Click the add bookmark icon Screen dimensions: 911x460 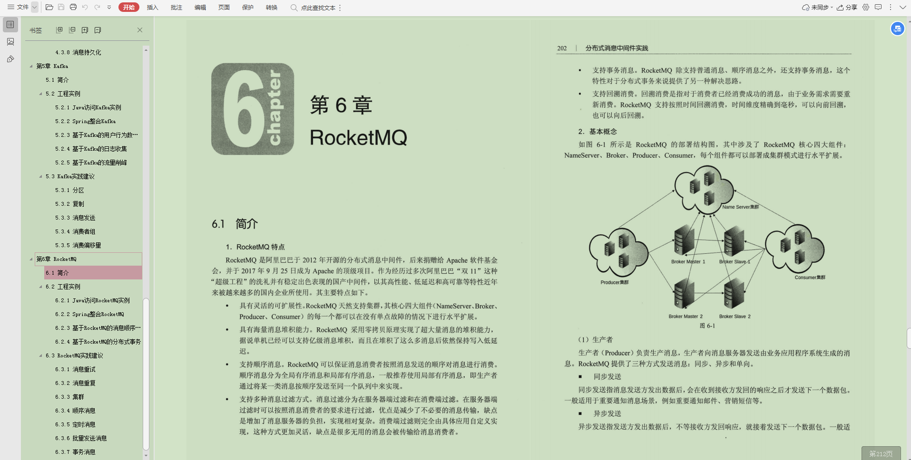(85, 30)
